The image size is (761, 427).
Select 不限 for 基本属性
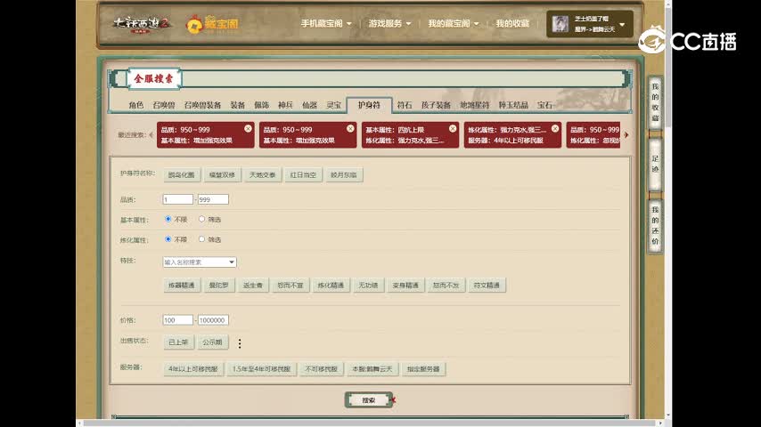pyautogui.click(x=168, y=219)
